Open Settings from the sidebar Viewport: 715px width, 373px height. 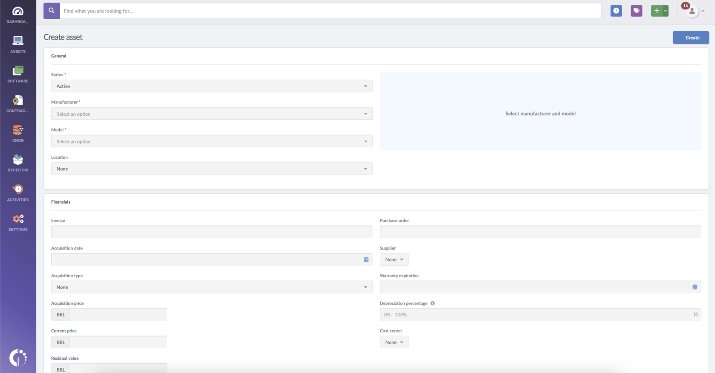pyautogui.click(x=17, y=222)
